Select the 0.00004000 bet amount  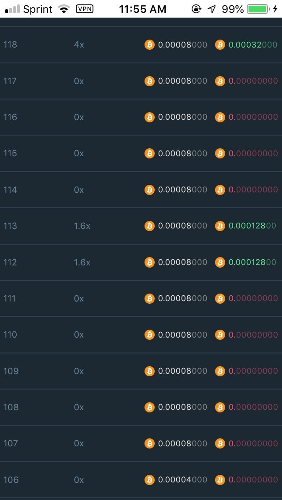[182, 479]
